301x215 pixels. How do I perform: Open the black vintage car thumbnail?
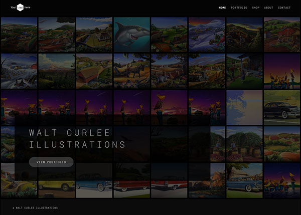pos(282,107)
